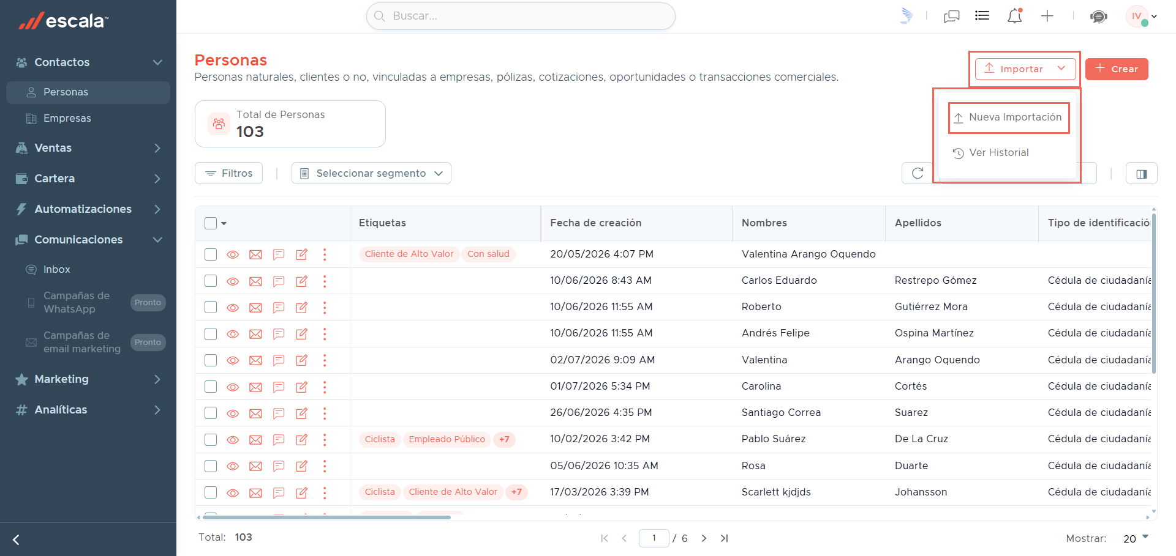Click the Con salud tag
Viewport: 1176px width, 556px height.
[488, 254]
